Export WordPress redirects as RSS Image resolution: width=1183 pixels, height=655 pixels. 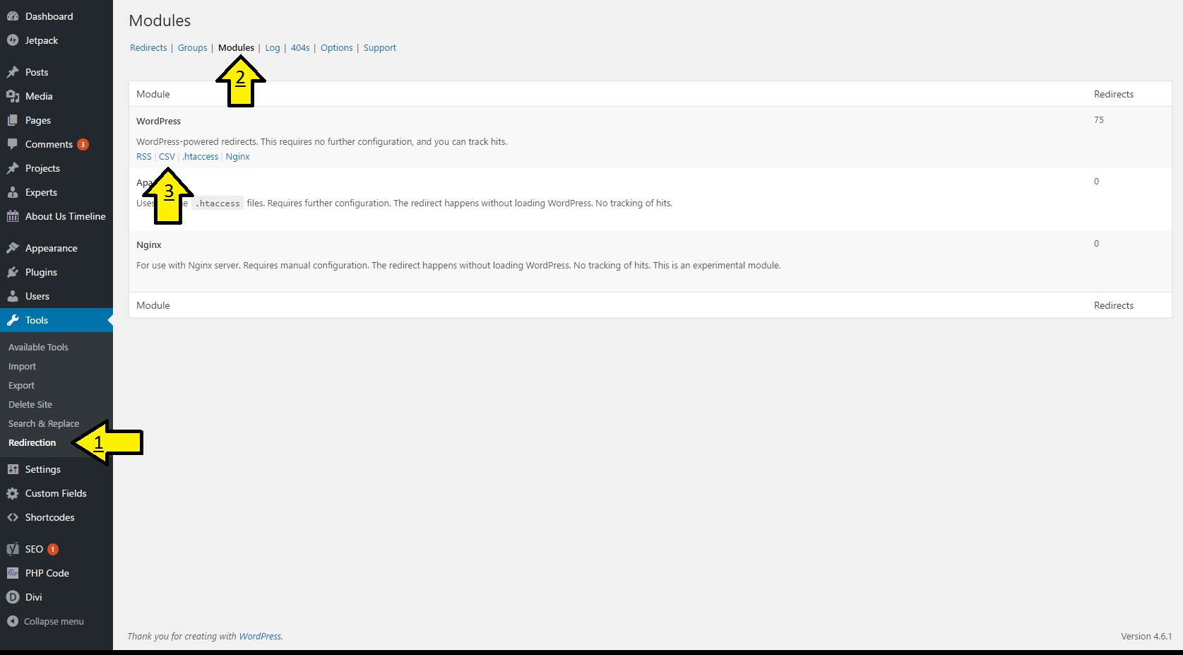[x=144, y=156]
